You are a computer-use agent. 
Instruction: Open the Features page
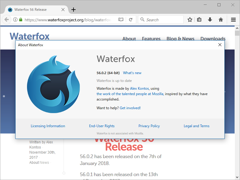[x=151, y=39]
